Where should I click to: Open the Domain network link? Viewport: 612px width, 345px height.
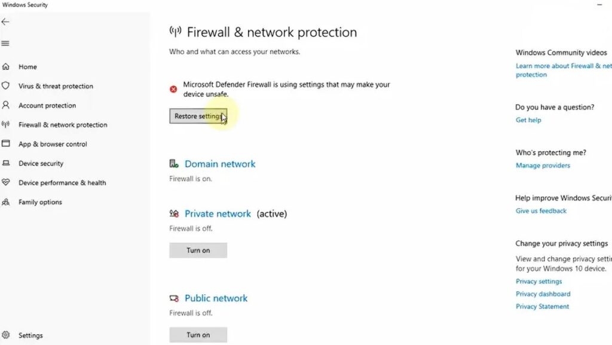pos(220,164)
